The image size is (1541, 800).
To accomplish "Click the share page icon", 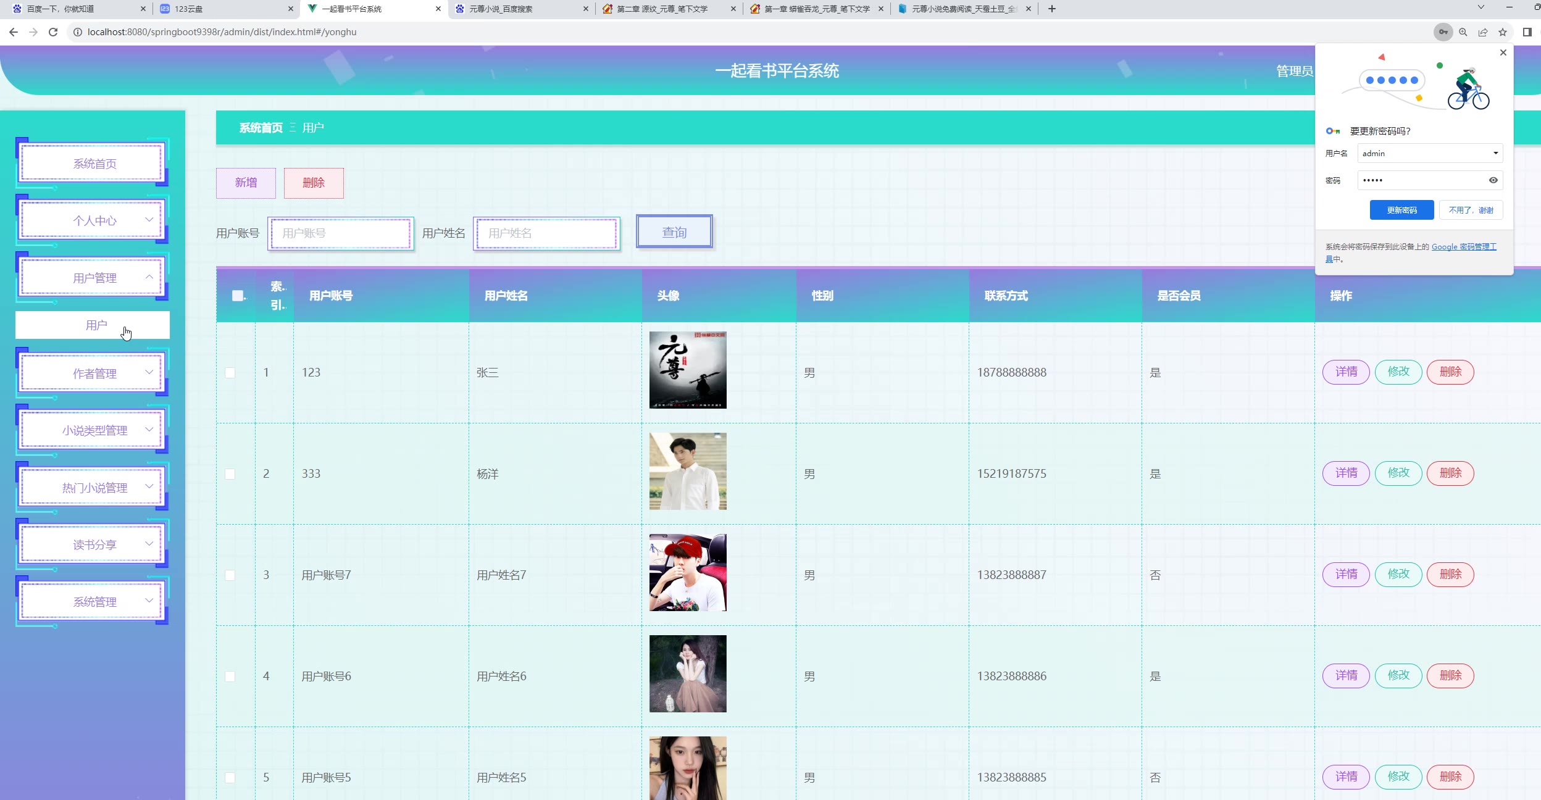I will tap(1482, 32).
